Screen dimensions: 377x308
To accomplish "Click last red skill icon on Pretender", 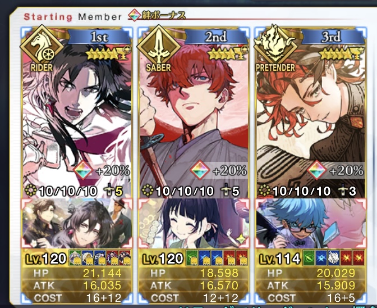I will point(358,257).
